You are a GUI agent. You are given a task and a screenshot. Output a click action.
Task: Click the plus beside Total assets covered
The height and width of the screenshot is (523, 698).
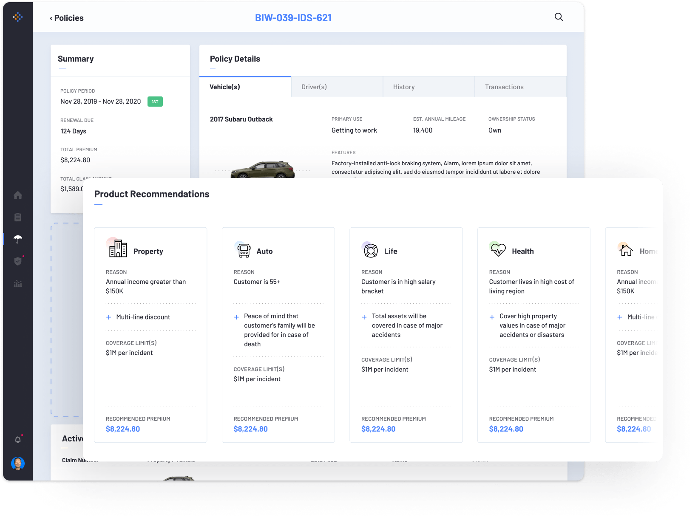point(364,317)
